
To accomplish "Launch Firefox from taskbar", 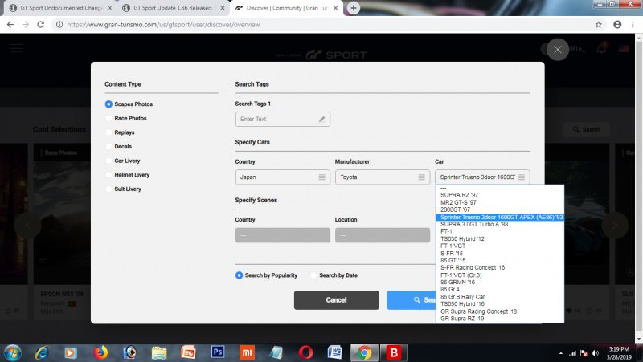I will (101, 352).
